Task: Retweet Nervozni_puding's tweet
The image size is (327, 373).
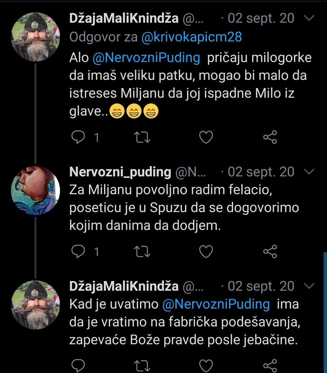Action: (142, 252)
